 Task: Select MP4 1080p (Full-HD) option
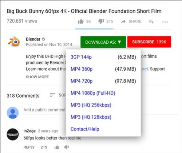pos(93,93)
